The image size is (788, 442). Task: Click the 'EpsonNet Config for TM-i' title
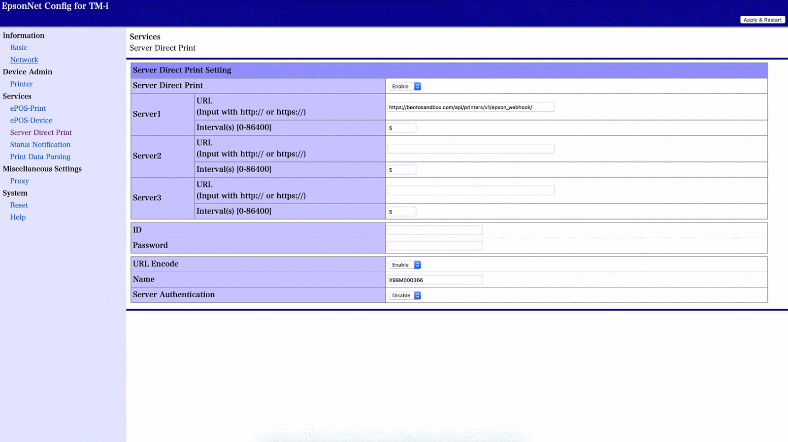(x=55, y=6)
